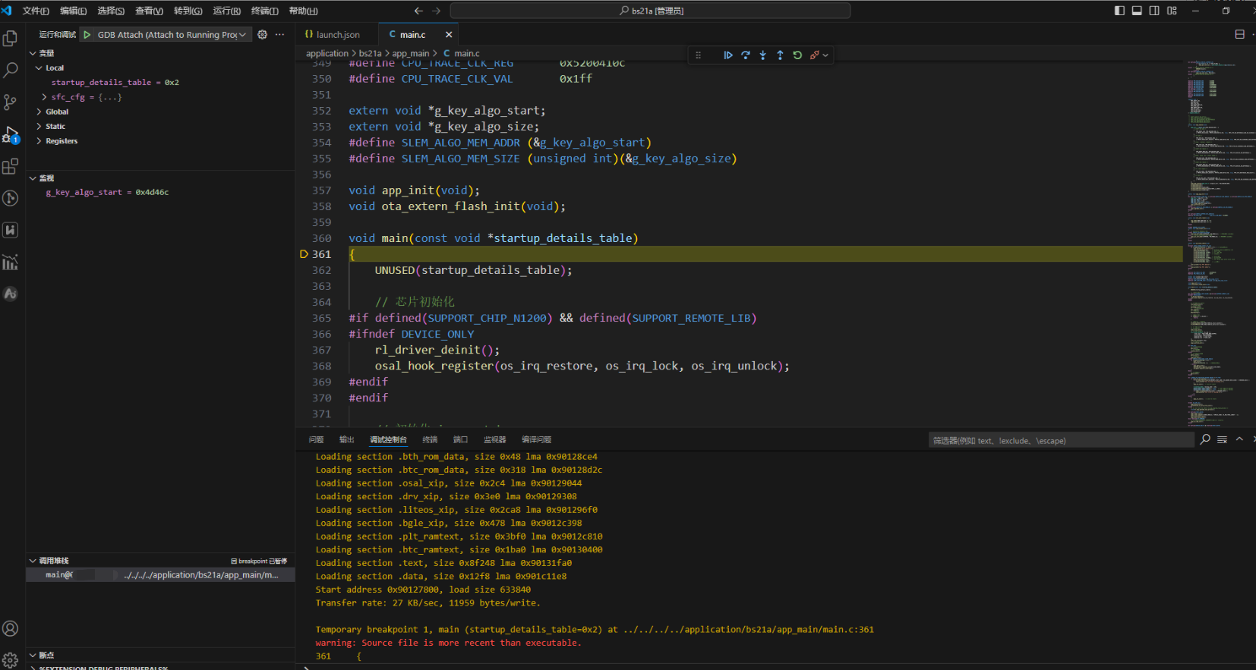Click the Step Into arrow

pos(762,55)
